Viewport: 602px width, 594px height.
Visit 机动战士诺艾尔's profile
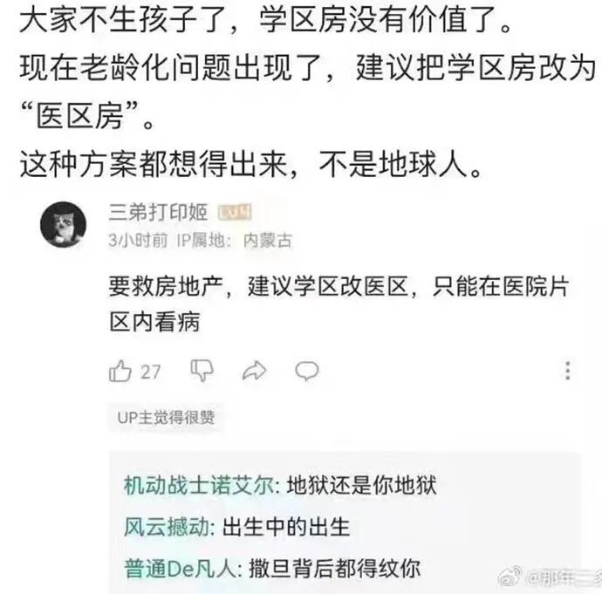point(199,486)
